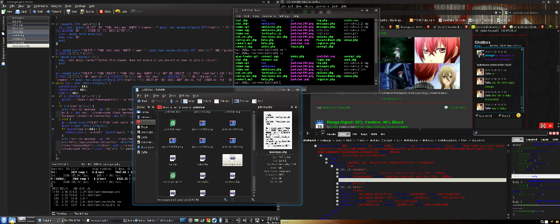Toggle Preview in Dolphin's toolbar
The height and width of the screenshot is (224, 560).
pyautogui.click(x=242, y=101)
